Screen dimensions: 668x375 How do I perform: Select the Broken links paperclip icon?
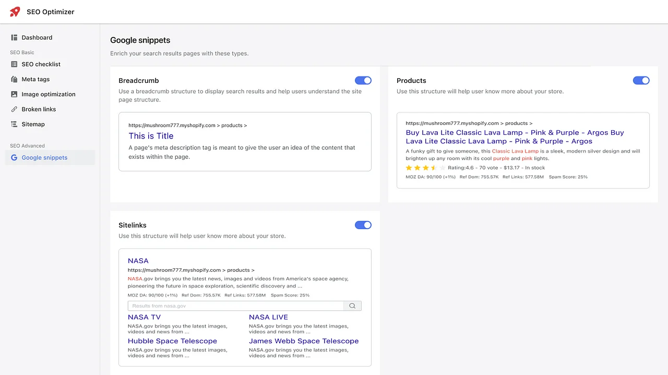(x=14, y=109)
